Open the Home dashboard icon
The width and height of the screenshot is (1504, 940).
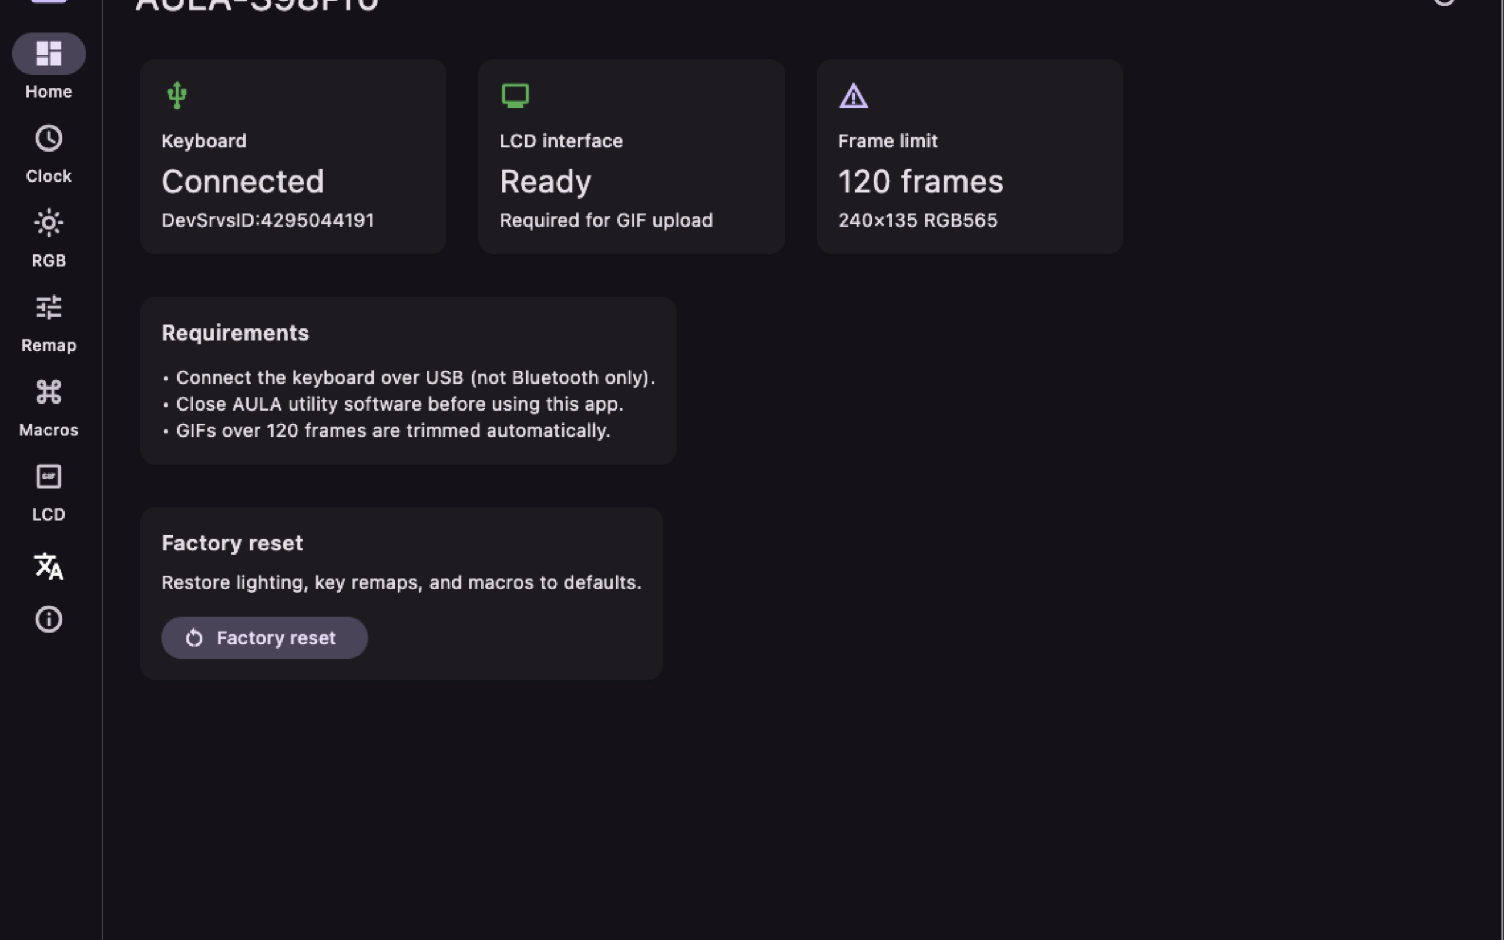click(x=49, y=53)
